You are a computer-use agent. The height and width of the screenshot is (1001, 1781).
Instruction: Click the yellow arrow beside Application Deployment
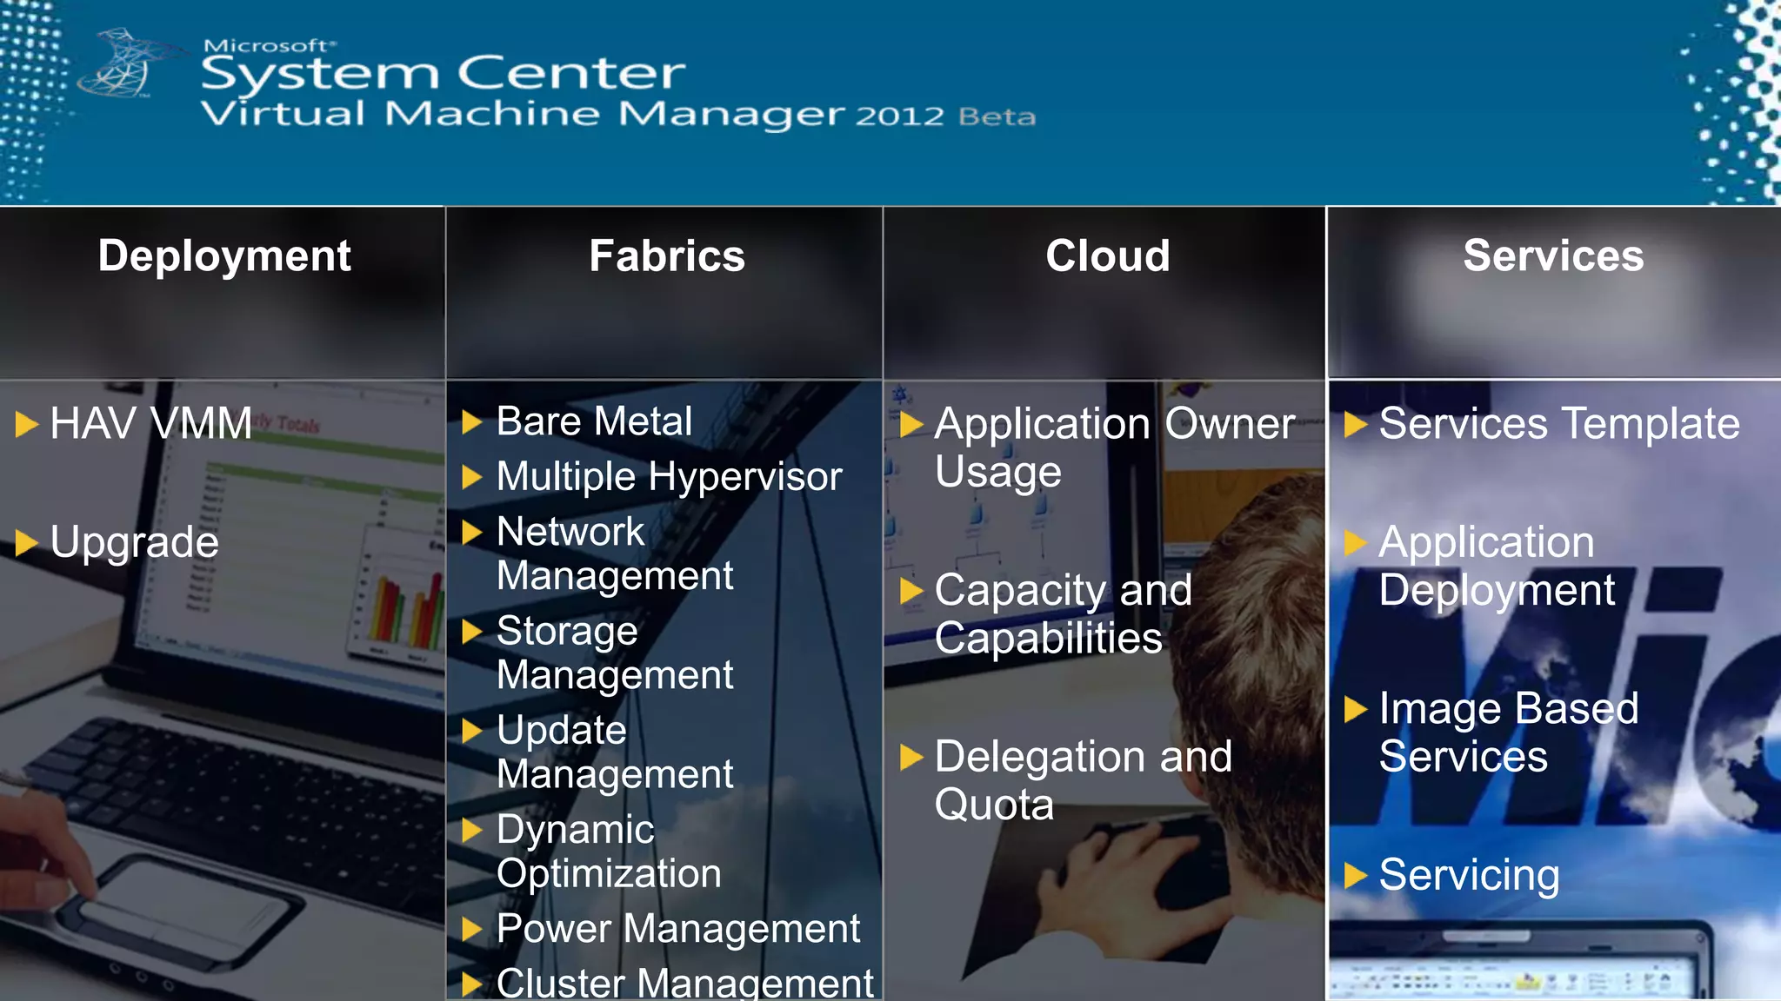[x=1356, y=543]
